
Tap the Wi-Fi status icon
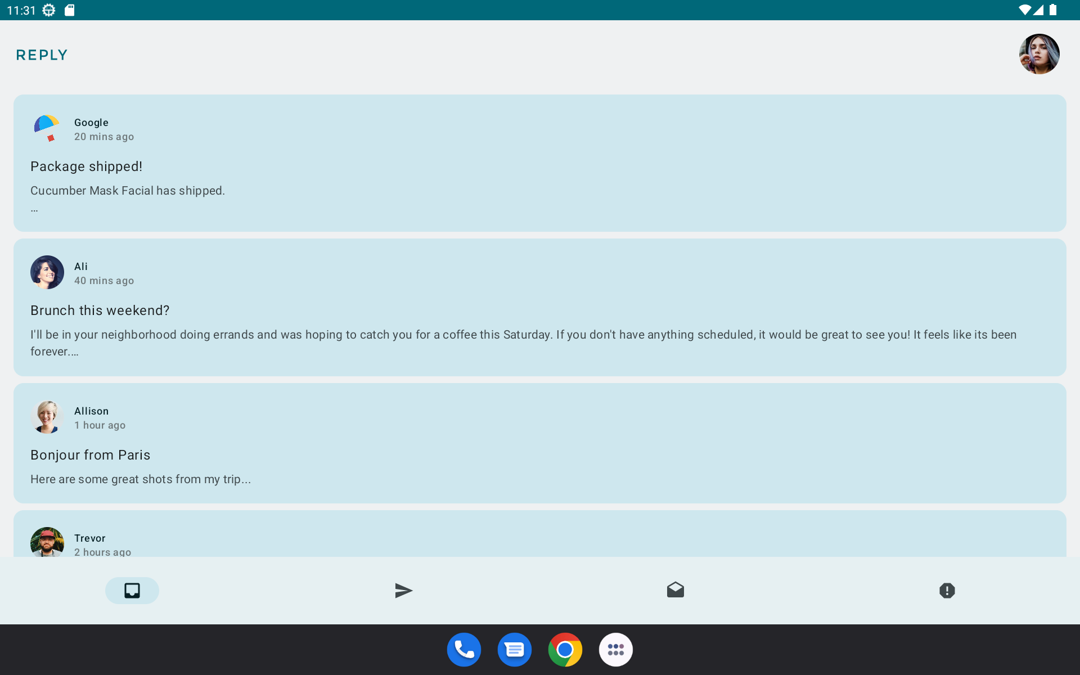click(1025, 10)
